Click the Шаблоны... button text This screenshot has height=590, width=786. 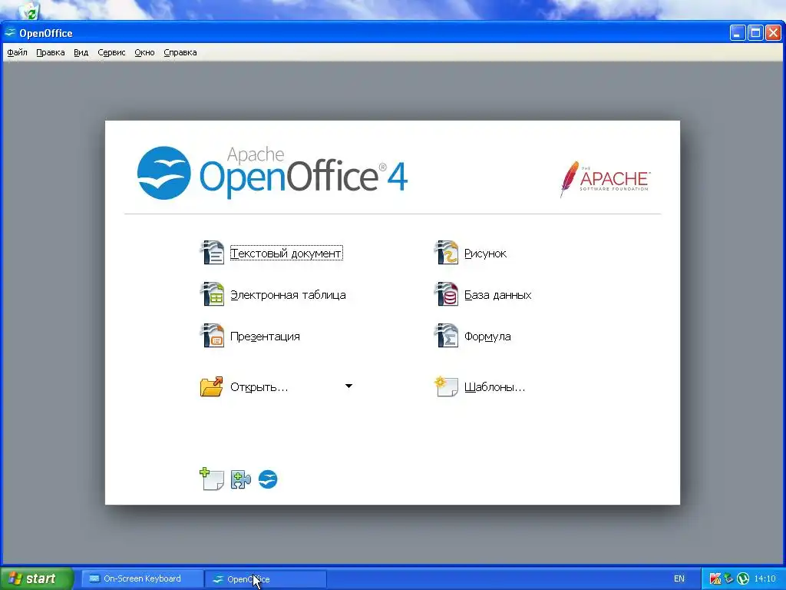(x=495, y=387)
